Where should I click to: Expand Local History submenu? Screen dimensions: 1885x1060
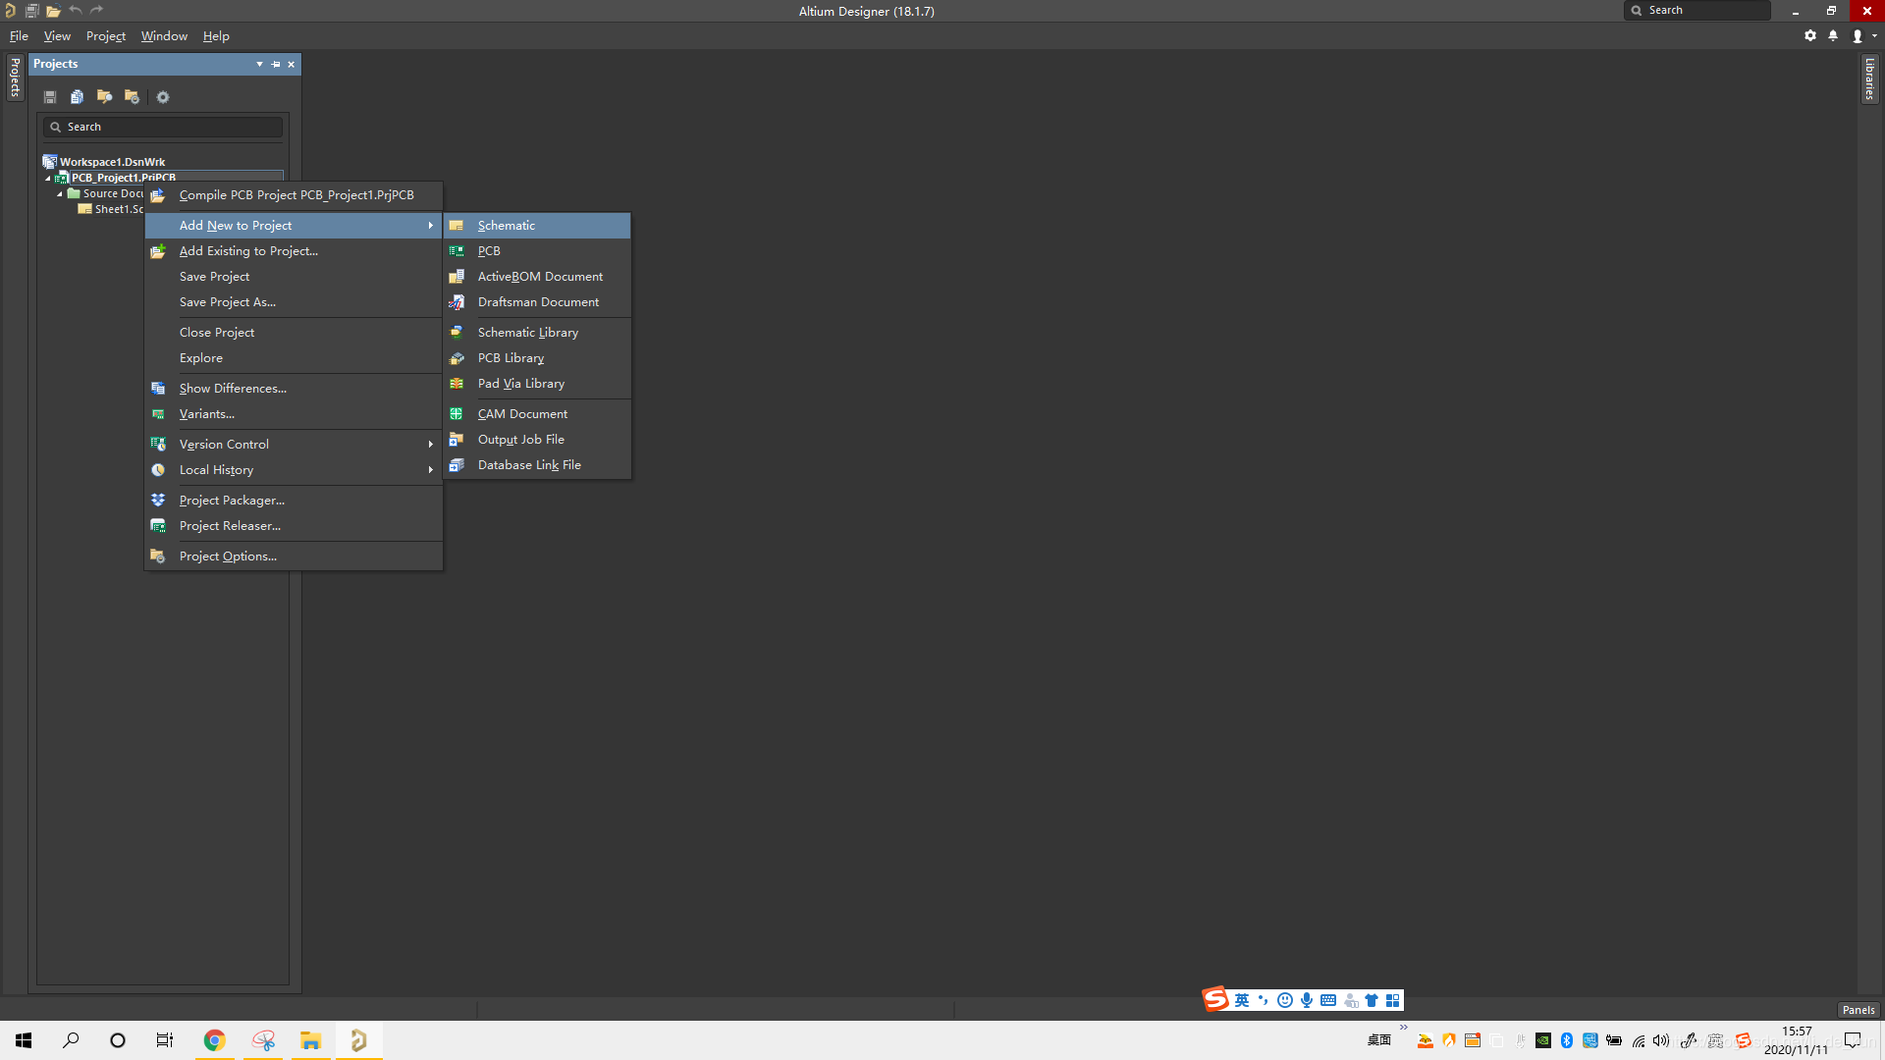pyautogui.click(x=294, y=470)
